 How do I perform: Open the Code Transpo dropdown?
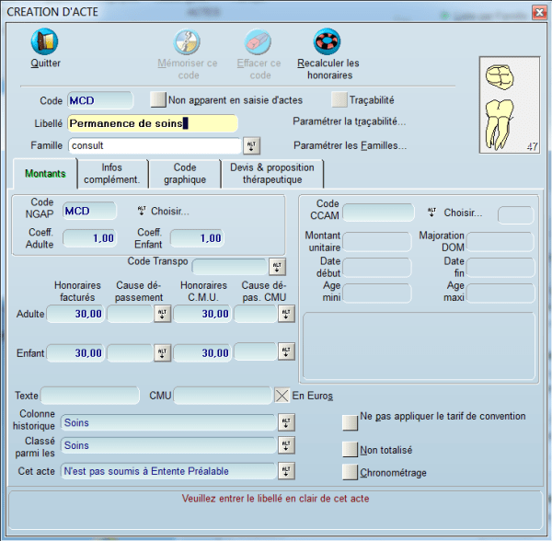(277, 266)
